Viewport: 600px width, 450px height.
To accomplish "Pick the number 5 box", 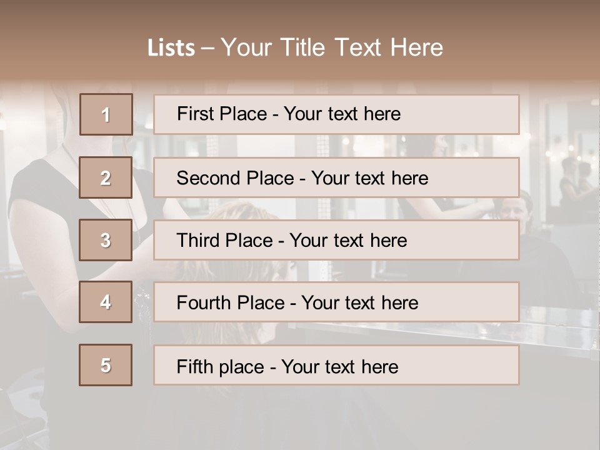I will (x=106, y=365).
